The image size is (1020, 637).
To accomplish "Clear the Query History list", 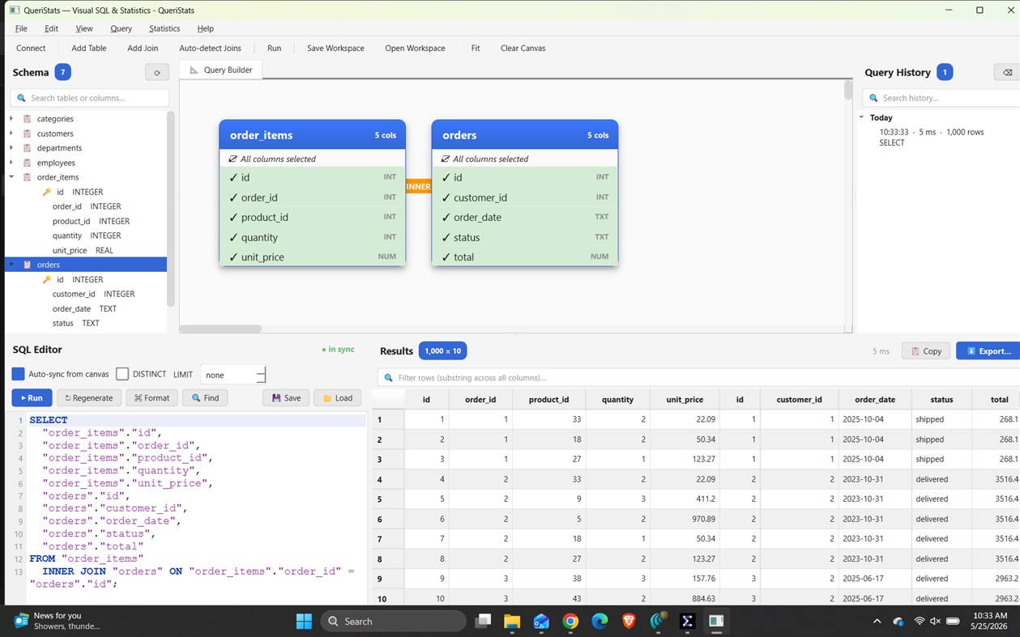I will 1007,72.
